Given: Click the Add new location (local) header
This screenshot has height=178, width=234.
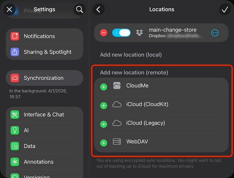Looking at the screenshot, I should coord(131,55).
